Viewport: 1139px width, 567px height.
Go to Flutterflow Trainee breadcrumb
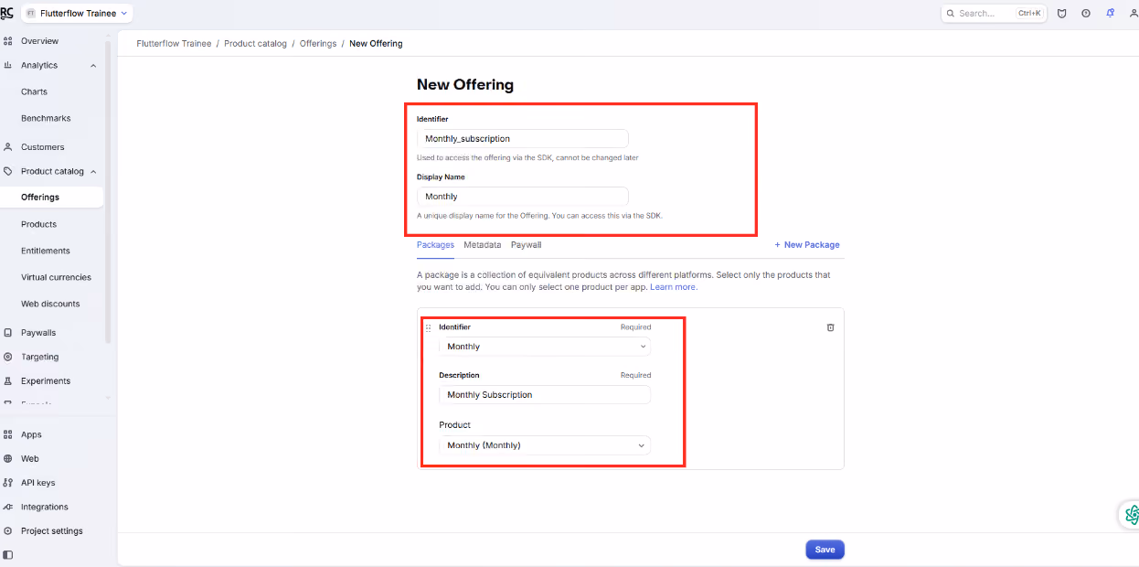pyautogui.click(x=174, y=44)
